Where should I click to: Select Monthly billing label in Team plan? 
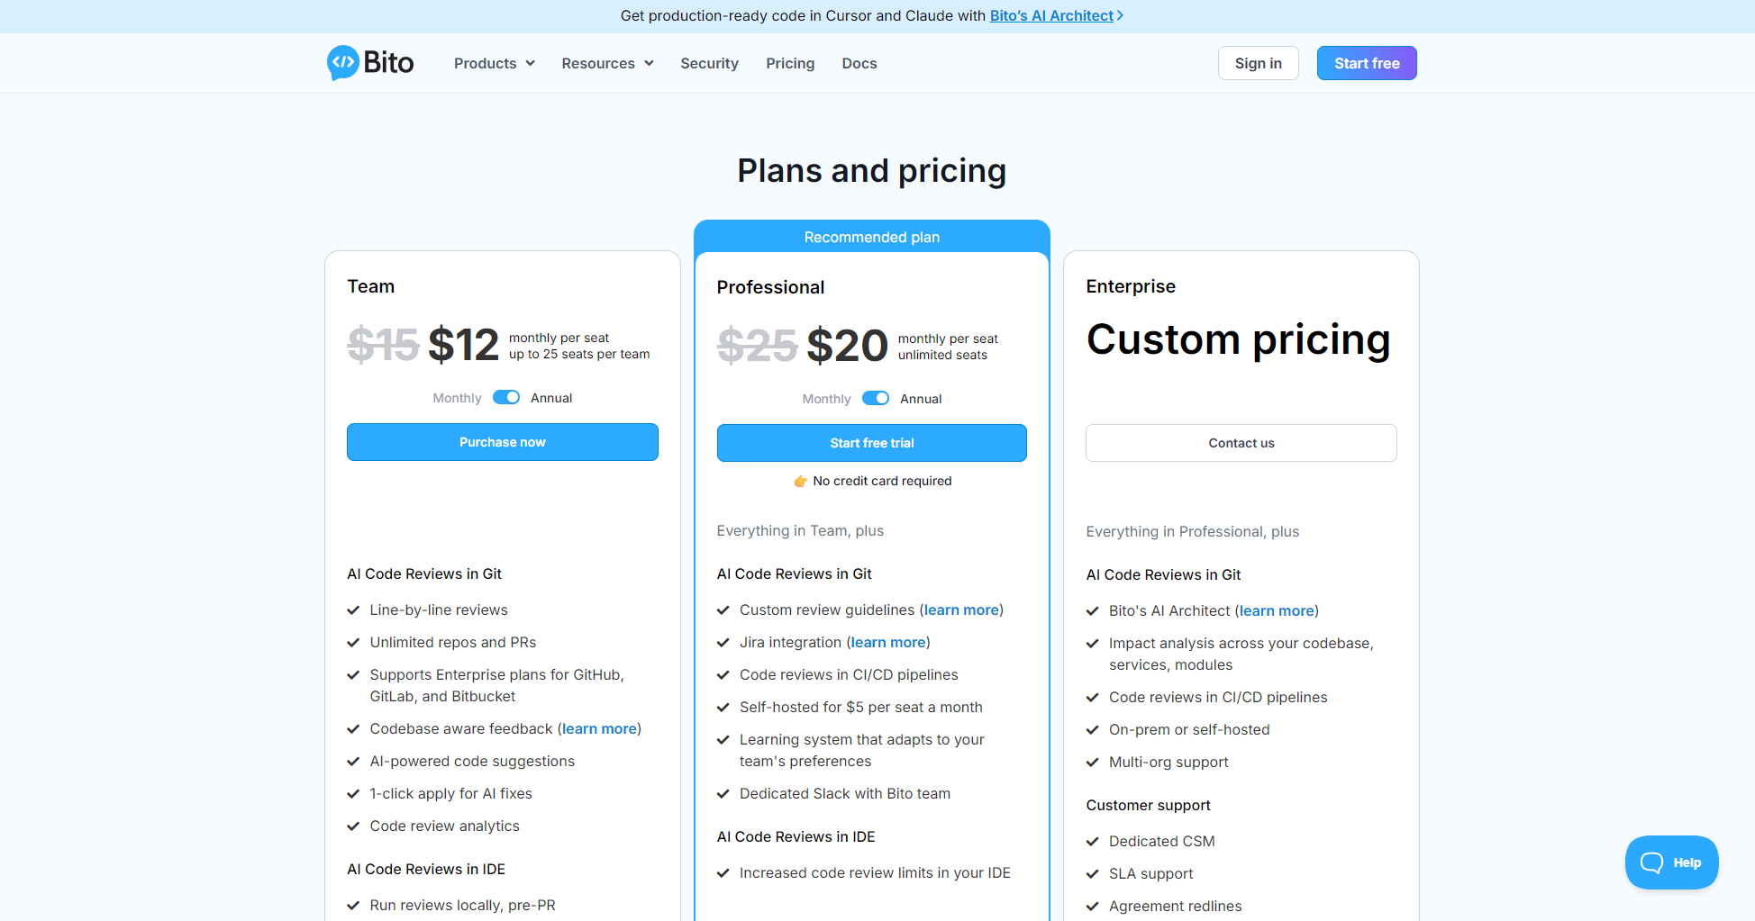(457, 398)
